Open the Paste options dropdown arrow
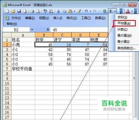 [x=75, y=11]
